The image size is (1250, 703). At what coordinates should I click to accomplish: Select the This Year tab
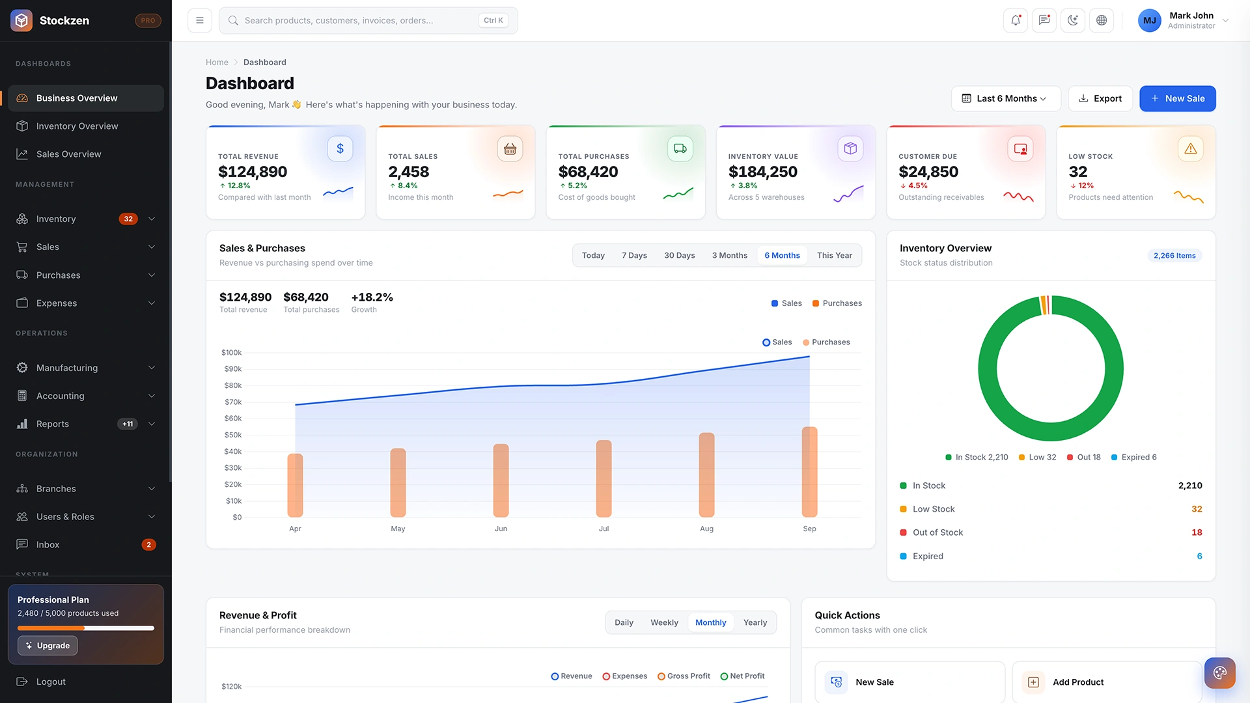[834, 255]
